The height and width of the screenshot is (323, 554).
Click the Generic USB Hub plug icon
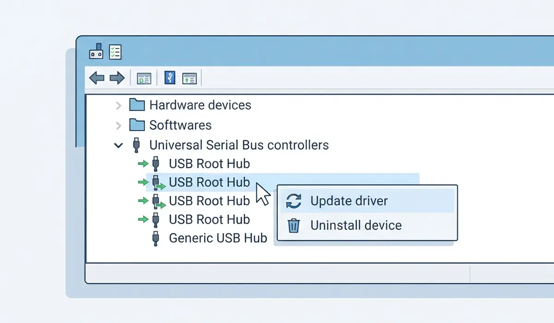pos(156,238)
